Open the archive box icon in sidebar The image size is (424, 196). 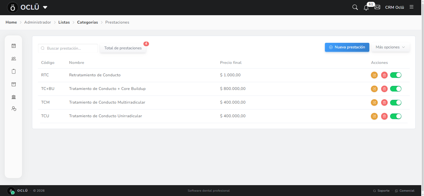tap(13, 84)
